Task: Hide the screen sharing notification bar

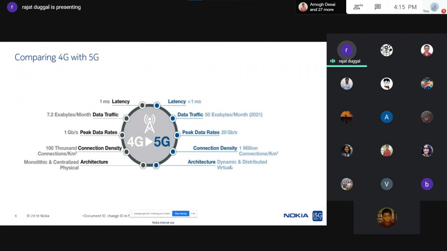Action: [x=193, y=213]
